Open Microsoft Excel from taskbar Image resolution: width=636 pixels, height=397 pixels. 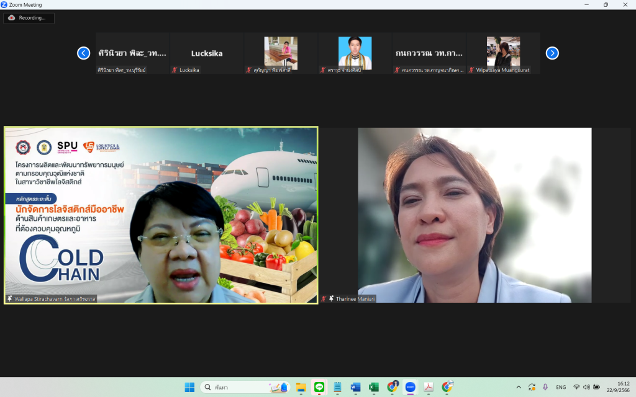tap(374, 387)
